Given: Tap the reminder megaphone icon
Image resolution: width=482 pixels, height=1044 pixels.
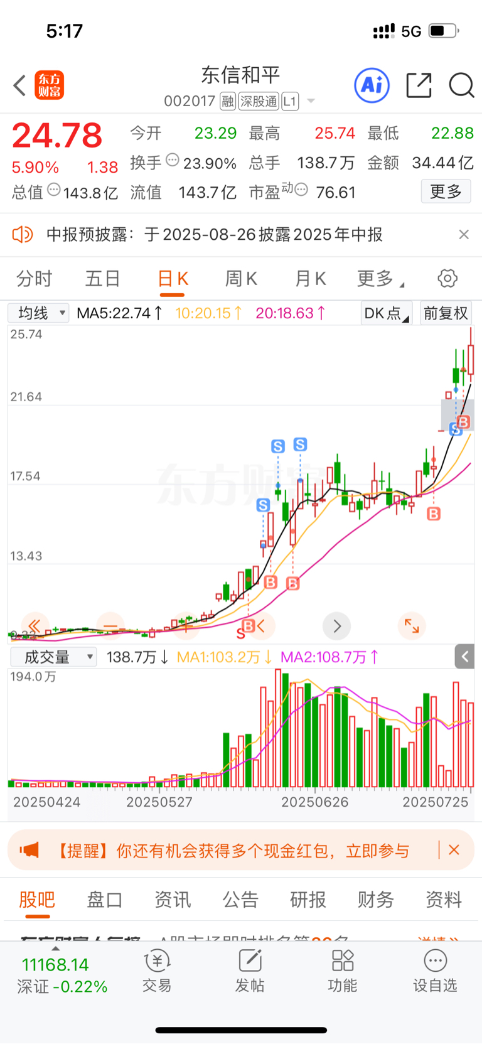Looking at the screenshot, I should 29,851.
